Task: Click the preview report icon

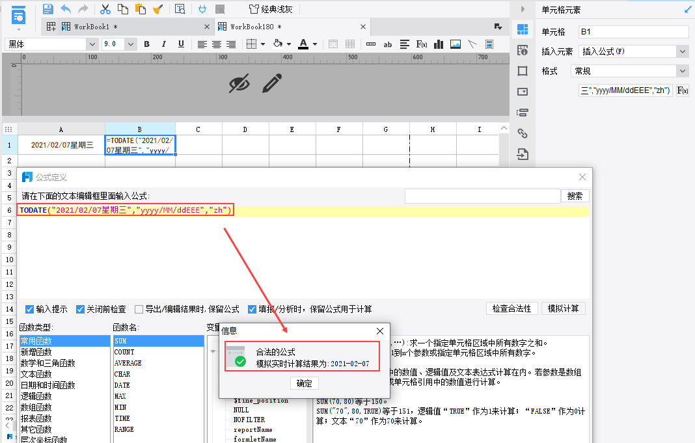Action: (x=180, y=9)
